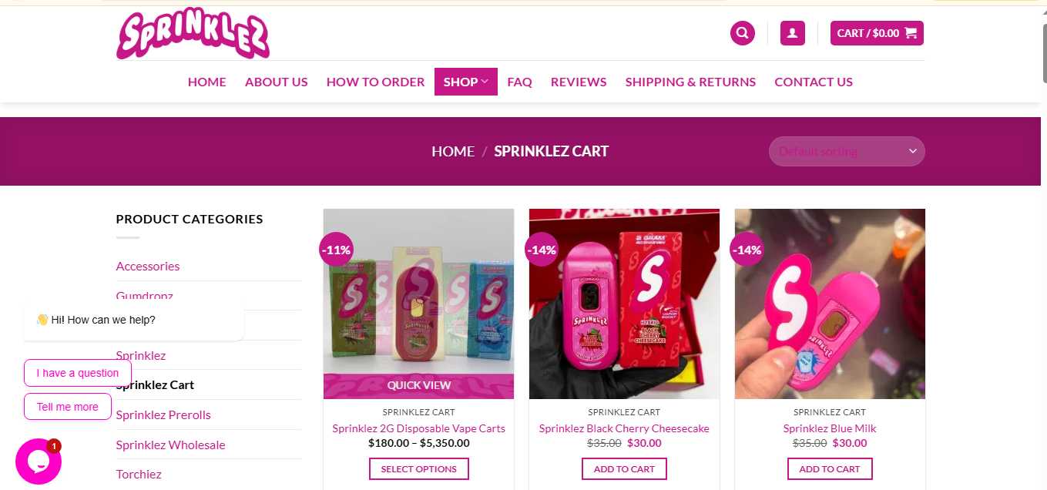This screenshot has width=1047, height=490.
Task: Open the Default sorting dropdown
Action: click(x=847, y=151)
